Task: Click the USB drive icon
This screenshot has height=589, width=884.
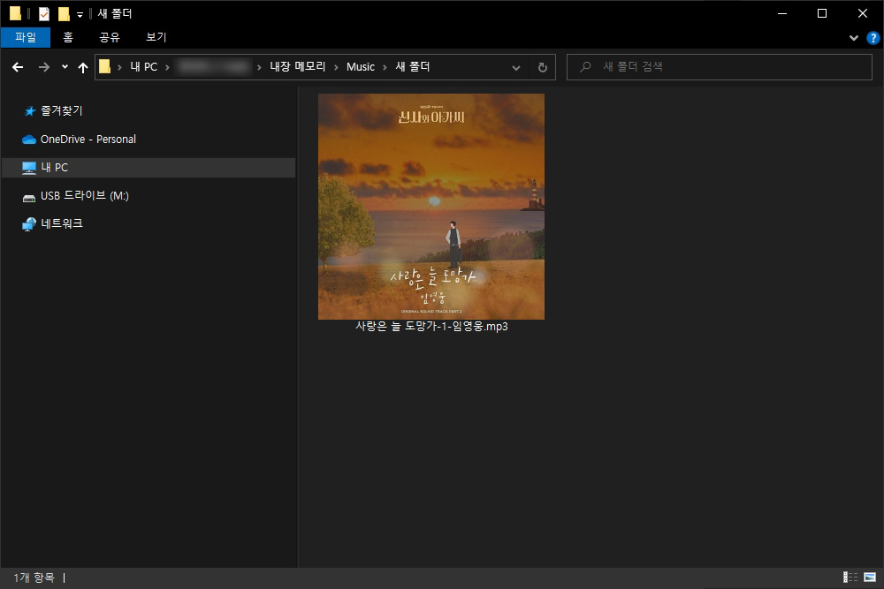Action: 29,198
